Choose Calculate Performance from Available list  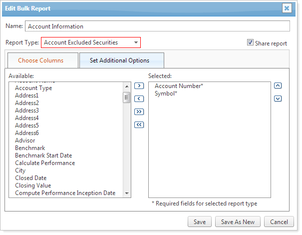pos(45,163)
